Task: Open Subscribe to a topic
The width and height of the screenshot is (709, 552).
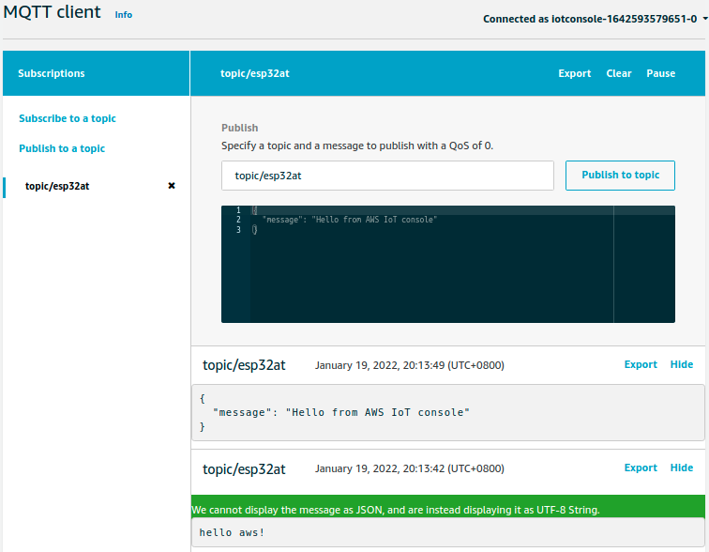Action: tap(68, 118)
